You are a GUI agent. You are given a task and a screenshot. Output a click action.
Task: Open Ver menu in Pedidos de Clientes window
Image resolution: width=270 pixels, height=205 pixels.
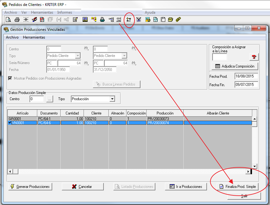coord(24,12)
